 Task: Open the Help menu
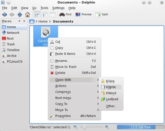[x=72, y=8]
